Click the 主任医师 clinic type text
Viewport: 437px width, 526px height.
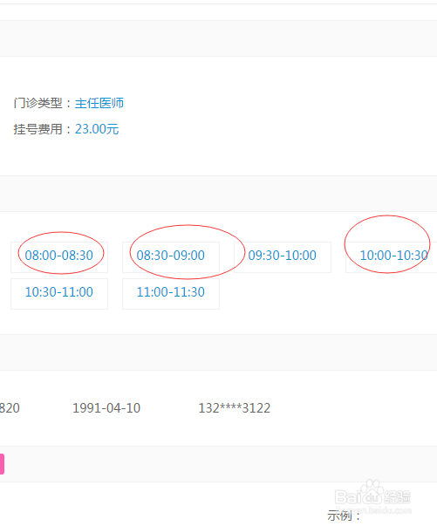click(x=99, y=103)
